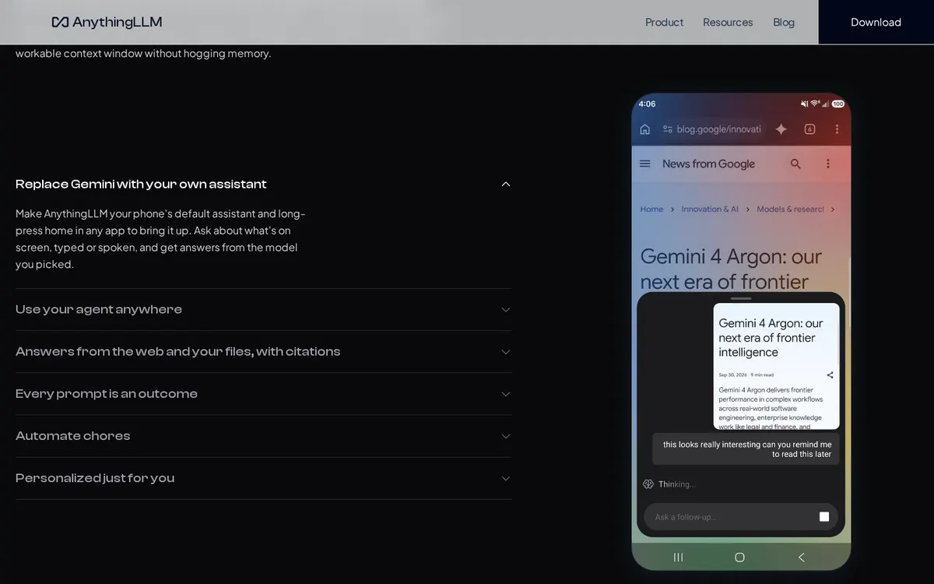The width and height of the screenshot is (934, 584).
Task: Tap the Wi-Fi icon in the phone status bar
Action: click(815, 104)
